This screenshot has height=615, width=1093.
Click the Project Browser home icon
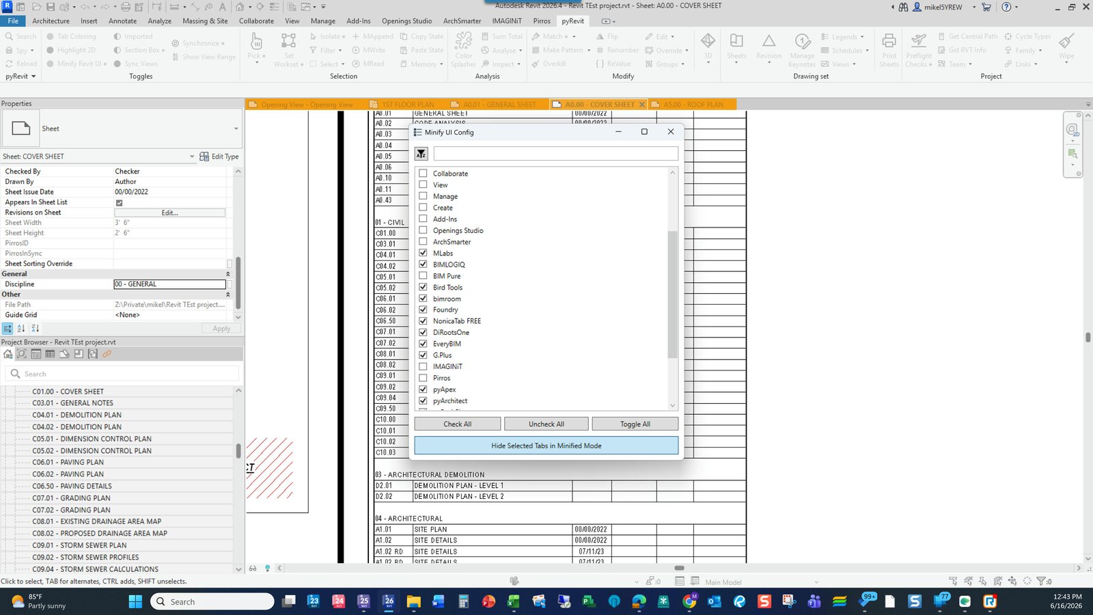(8, 354)
